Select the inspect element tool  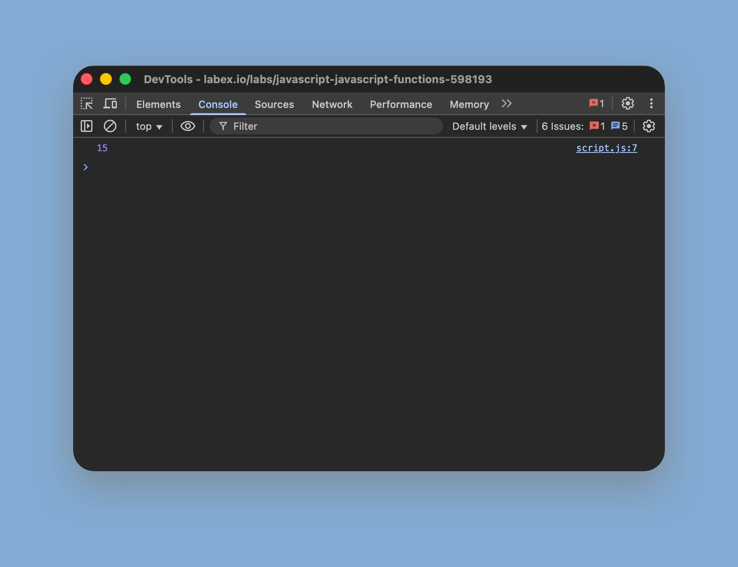(x=87, y=104)
